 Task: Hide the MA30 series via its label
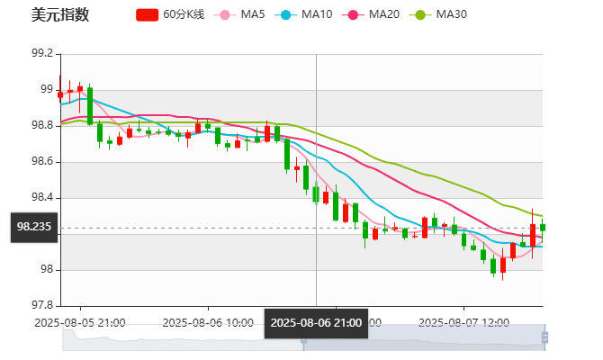click(451, 15)
